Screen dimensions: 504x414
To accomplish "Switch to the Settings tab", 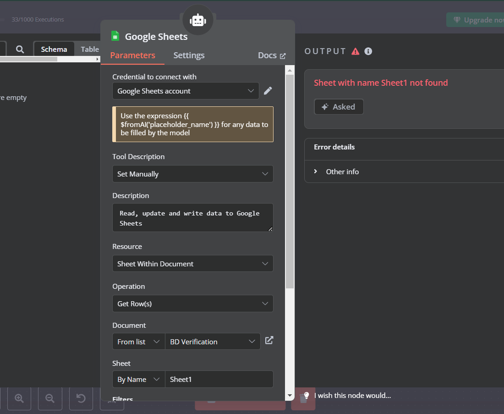I will tap(189, 55).
